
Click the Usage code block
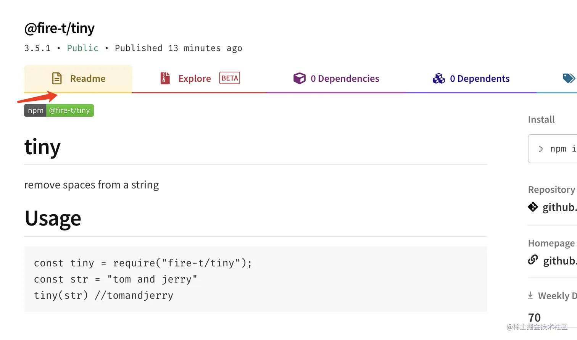coord(255,279)
